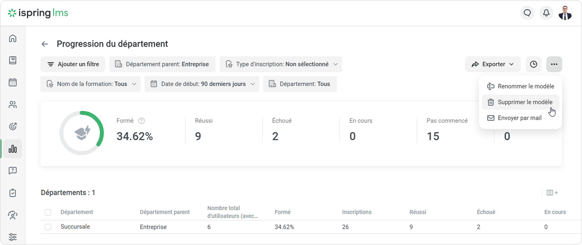Image resolution: width=582 pixels, height=245 pixels.
Task: Click the chat bubble icon in header
Action: [527, 13]
